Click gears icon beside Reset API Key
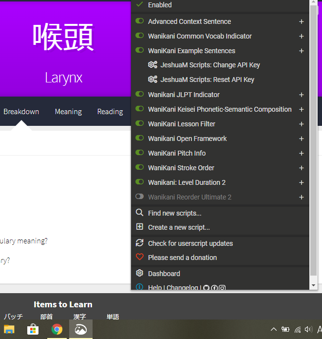Screen dimensions: 322x339 (x=152, y=79)
